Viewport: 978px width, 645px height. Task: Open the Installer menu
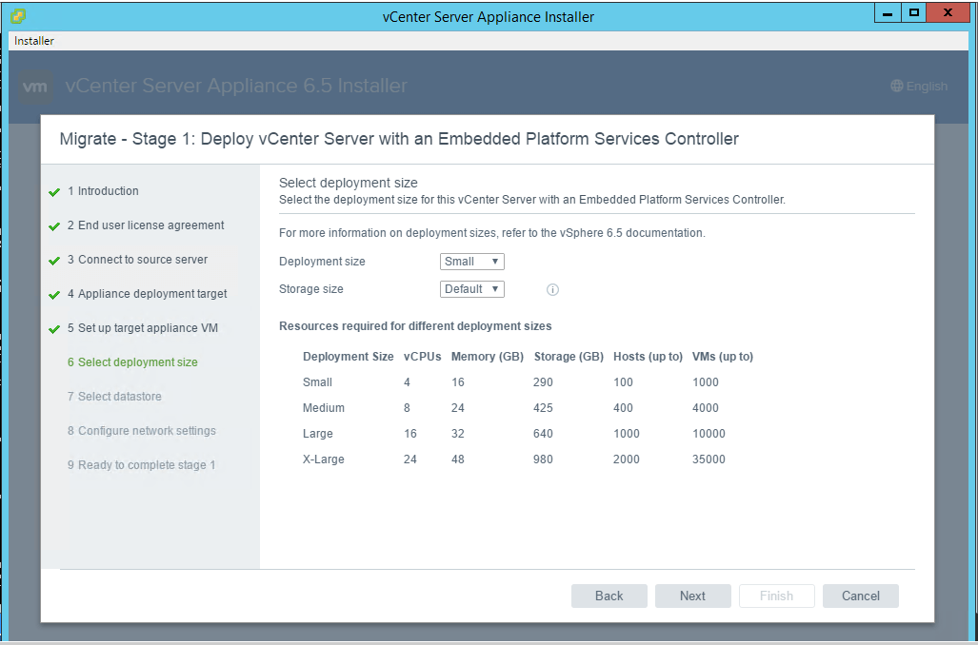34,41
